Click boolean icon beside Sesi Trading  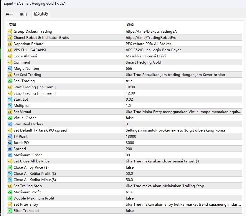point(10,81)
